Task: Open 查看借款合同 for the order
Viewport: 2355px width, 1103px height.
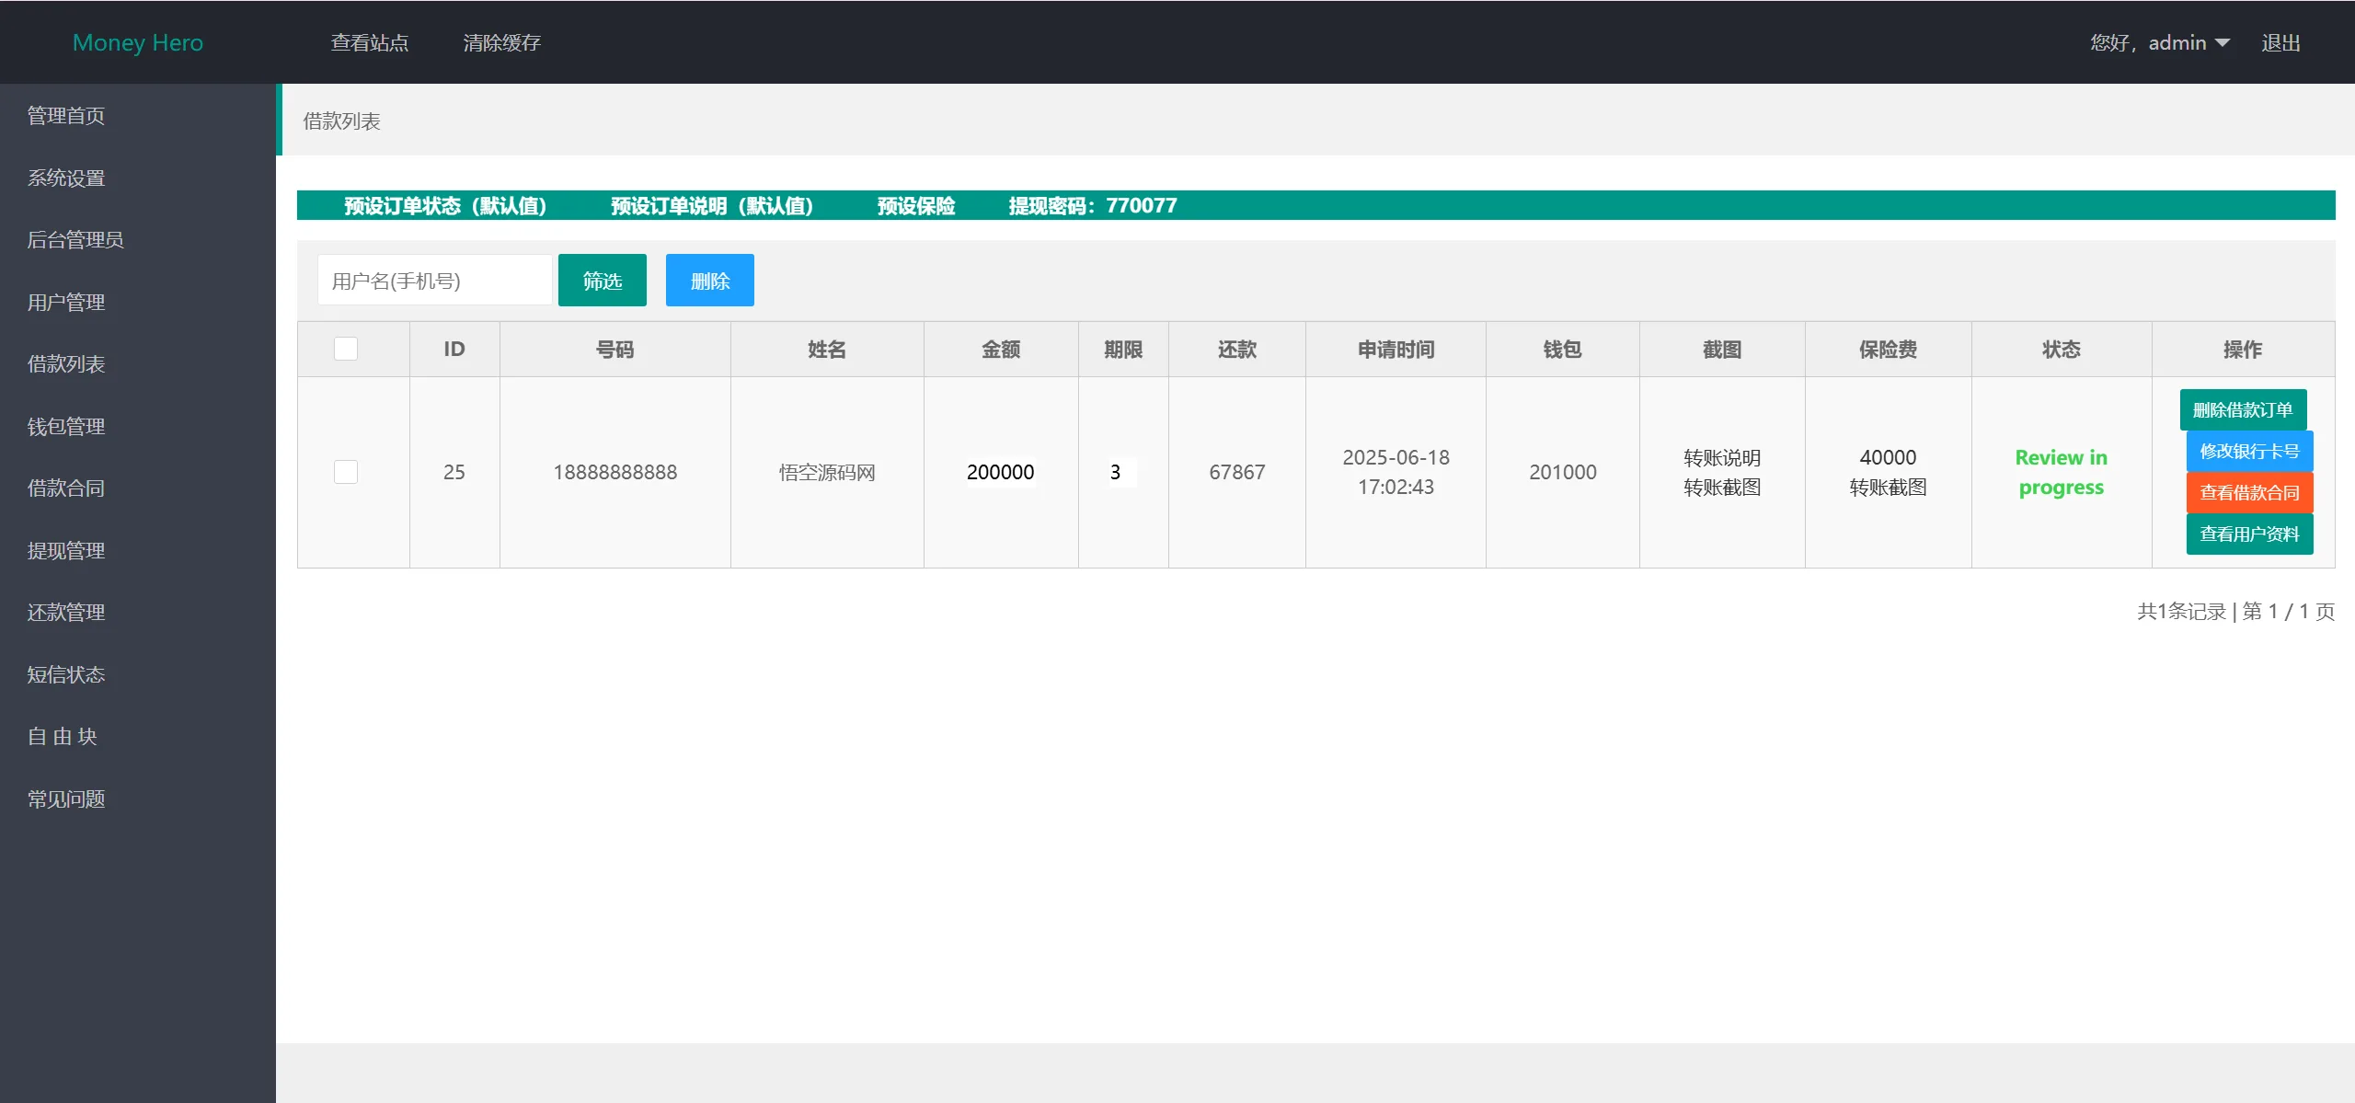Action: (2248, 493)
